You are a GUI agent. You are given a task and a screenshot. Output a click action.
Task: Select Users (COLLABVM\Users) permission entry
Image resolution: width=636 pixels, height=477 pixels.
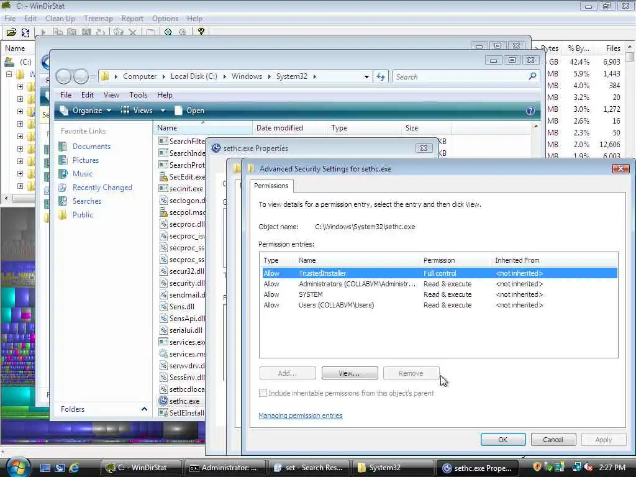[x=440, y=305]
